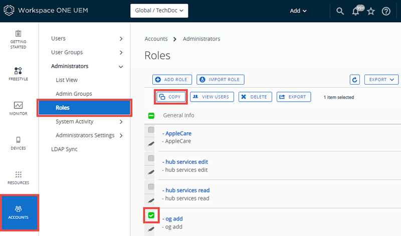Click the Accounts breadcrumb link

pos(156,39)
